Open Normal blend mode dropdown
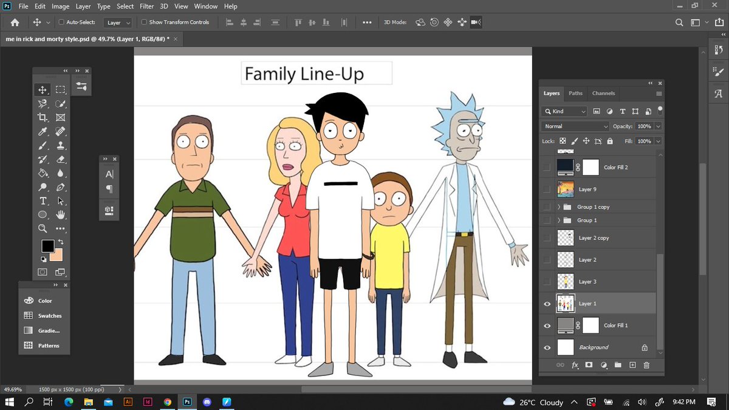Viewport: 729px width, 410px height. pos(575,126)
